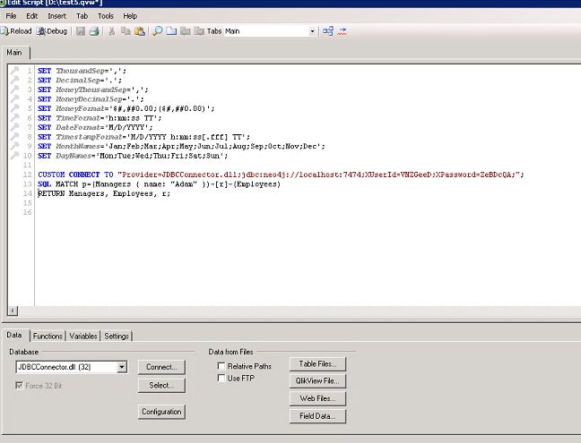Open the Tabs dropdown showing Main

point(312,31)
